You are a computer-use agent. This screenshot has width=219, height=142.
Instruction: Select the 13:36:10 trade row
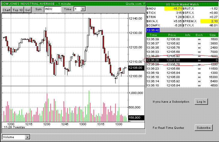(182, 85)
